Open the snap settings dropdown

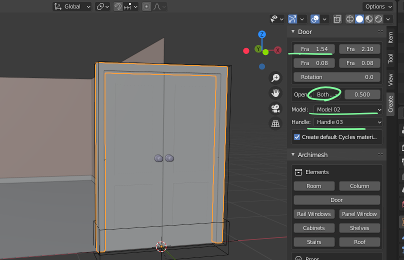pyautogui.click(x=131, y=6)
